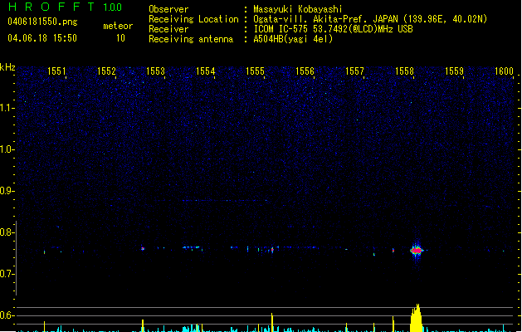The height and width of the screenshot is (332, 522).
Task: Click the date stamp 04.06.18 15:50
Action: (42, 38)
